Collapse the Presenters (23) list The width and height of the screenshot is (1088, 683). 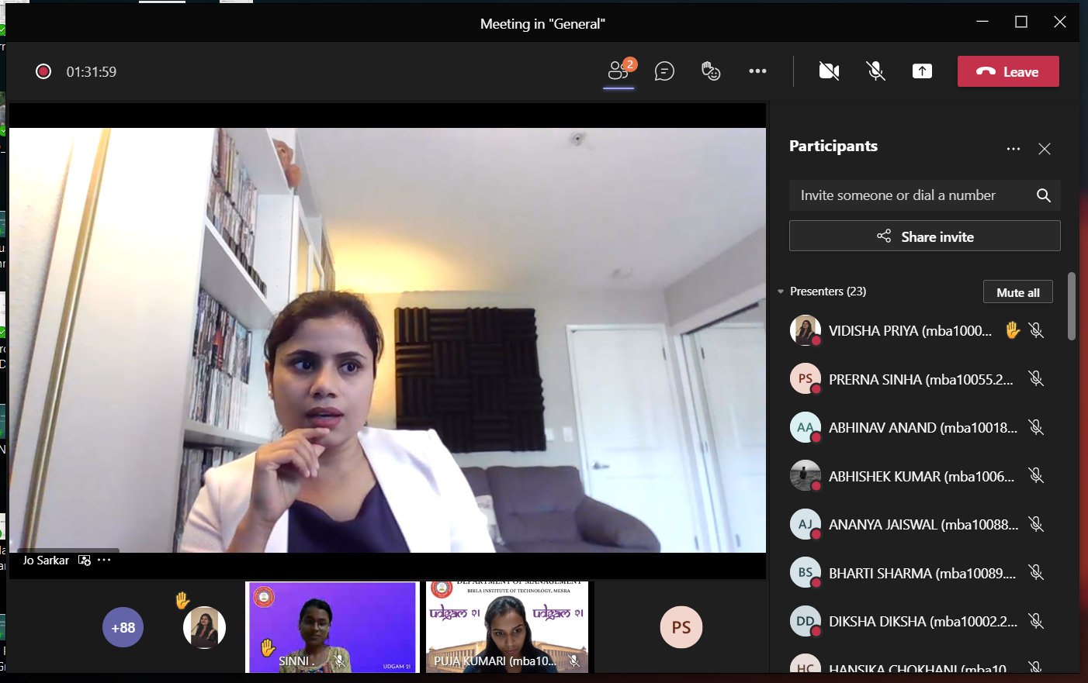781,291
